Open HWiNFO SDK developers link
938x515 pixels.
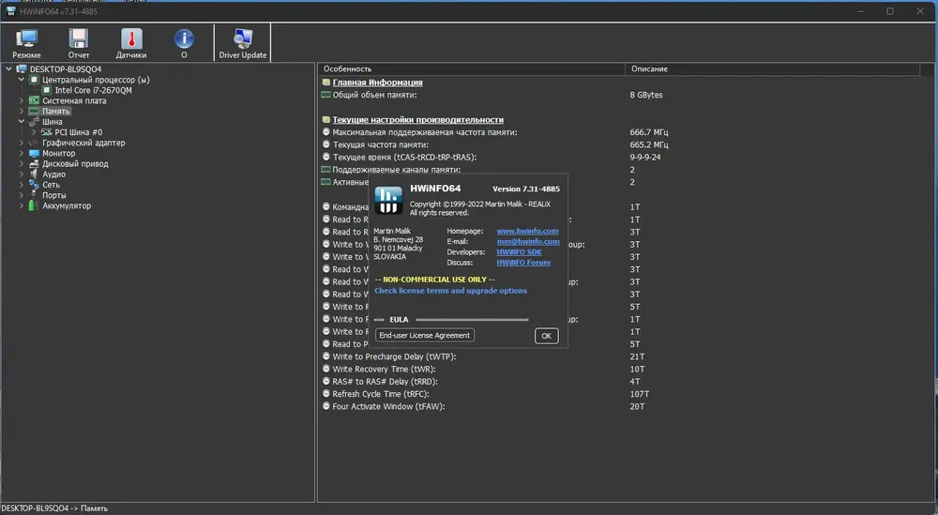519,251
